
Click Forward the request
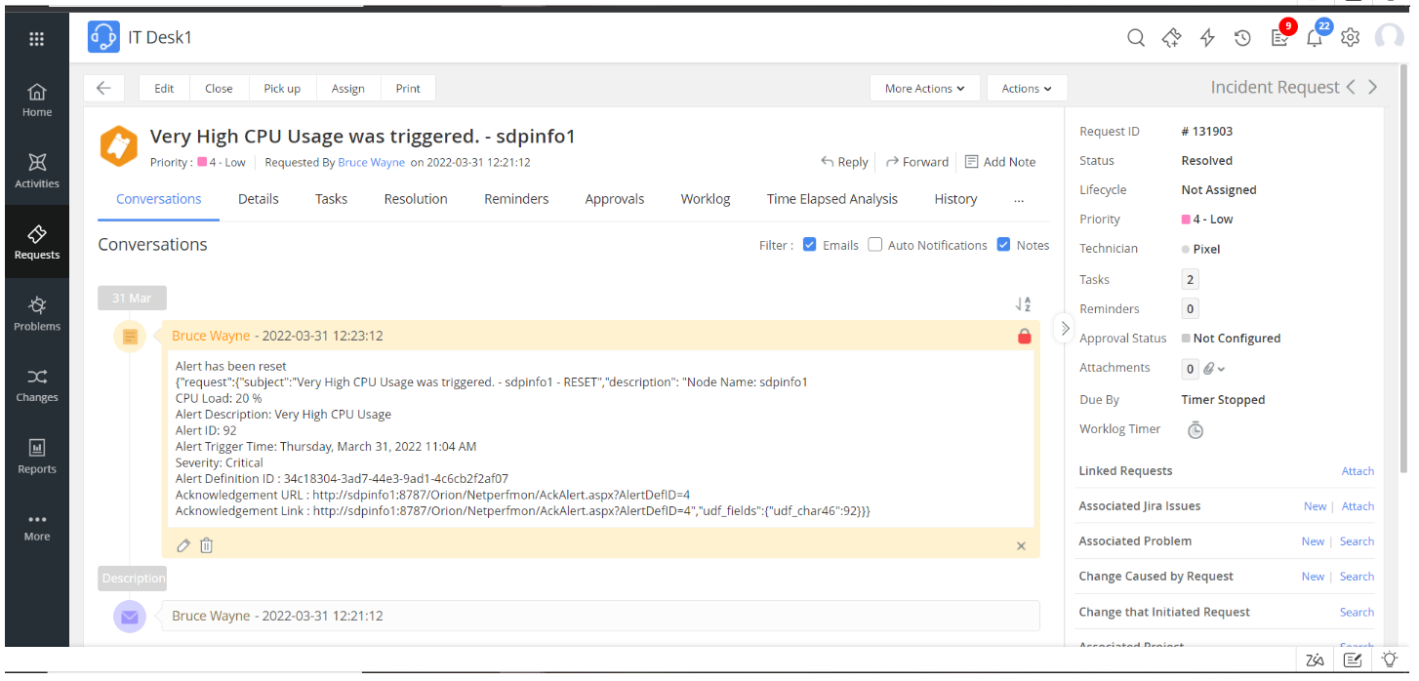pos(916,162)
